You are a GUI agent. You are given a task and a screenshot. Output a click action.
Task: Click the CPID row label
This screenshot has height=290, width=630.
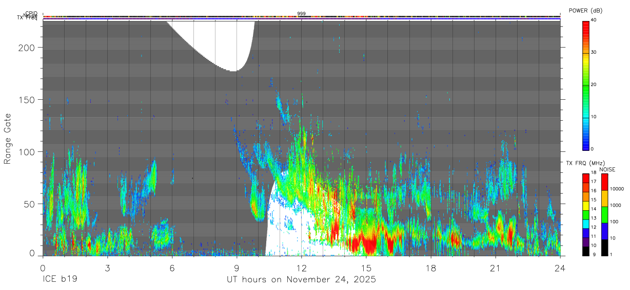31,14
